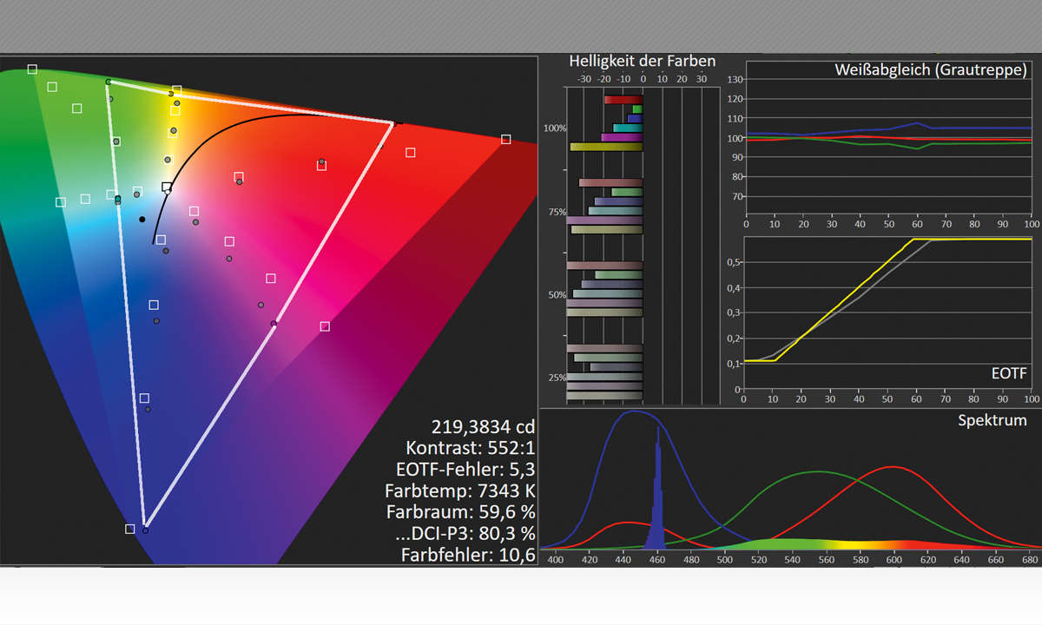This screenshot has height=625, width=1042.
Task: Select the "EOTF-Fehler: 5,3" reading
Action: point(467,470)
